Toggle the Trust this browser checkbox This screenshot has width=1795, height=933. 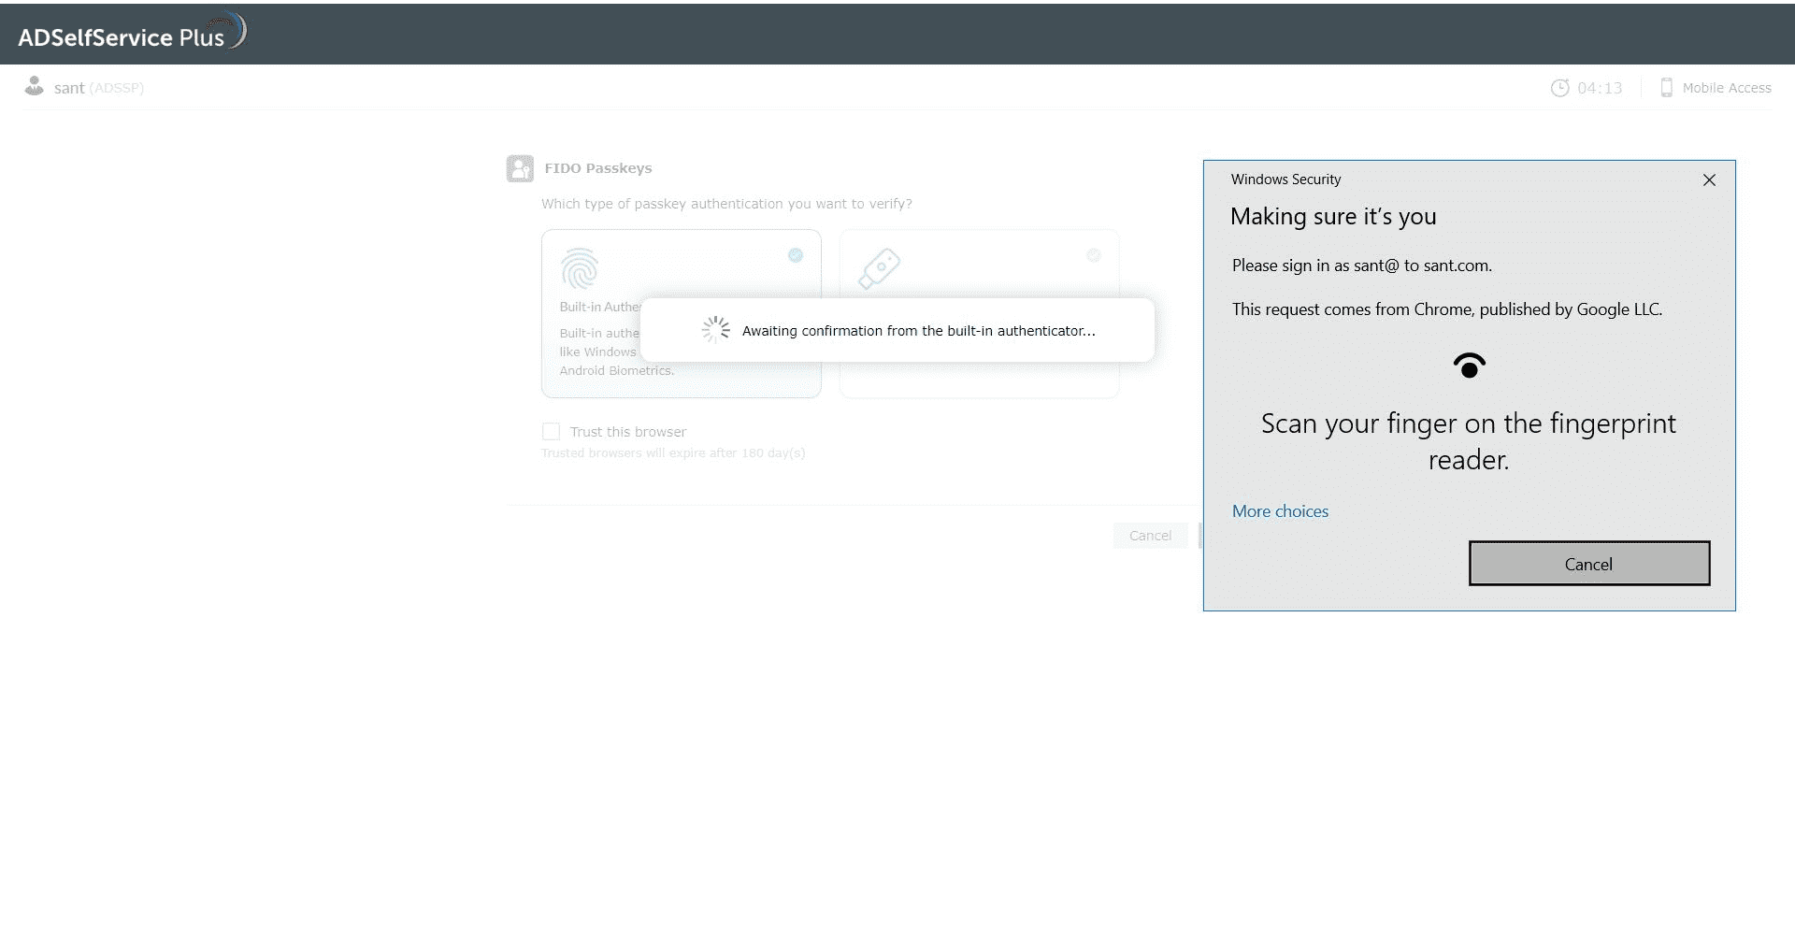(x=551, y=431)
